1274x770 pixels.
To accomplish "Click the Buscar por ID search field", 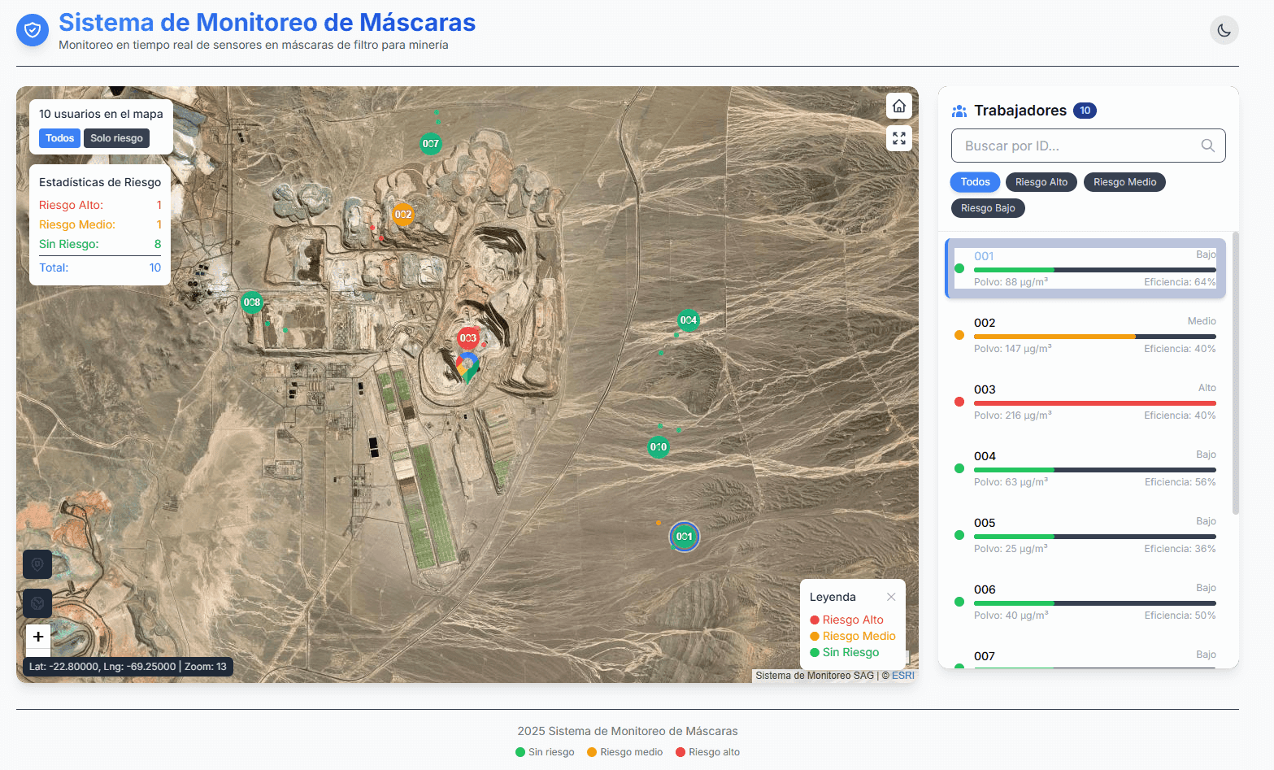I will point(1088,146).
